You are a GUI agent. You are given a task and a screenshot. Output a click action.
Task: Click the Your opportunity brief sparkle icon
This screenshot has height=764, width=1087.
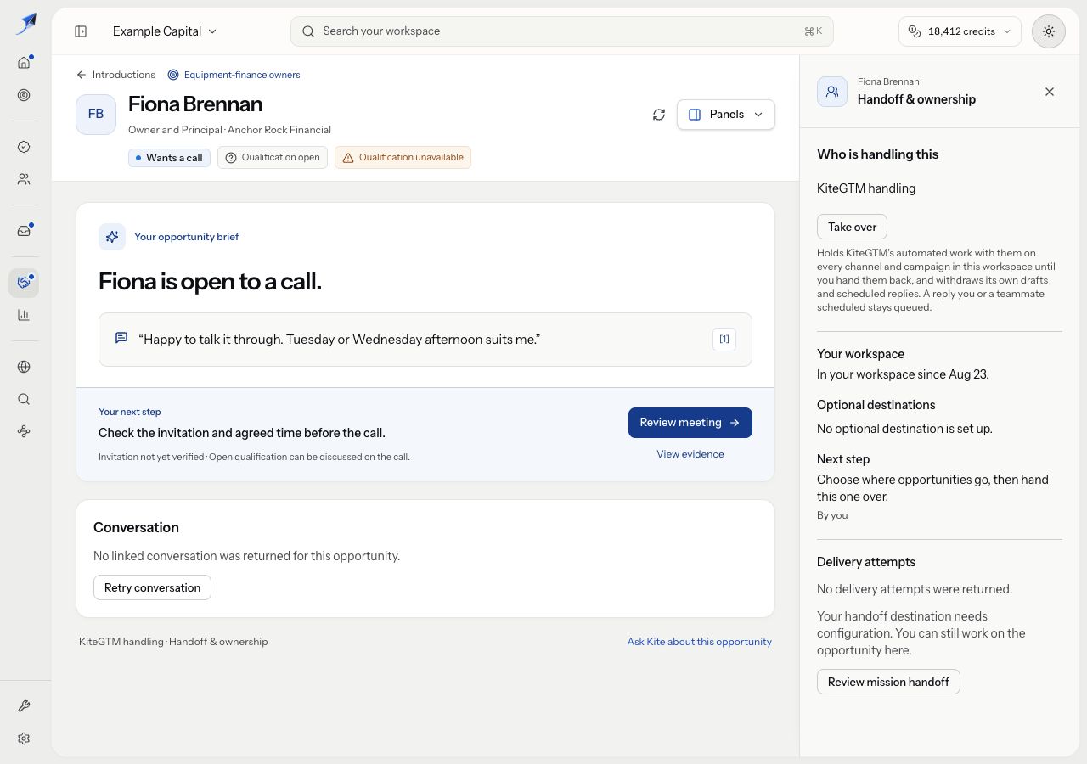coord(112,237)
